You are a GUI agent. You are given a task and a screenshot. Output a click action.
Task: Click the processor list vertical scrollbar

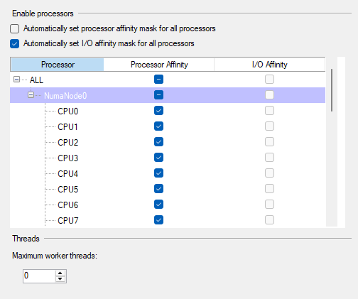tap(332, 90)
